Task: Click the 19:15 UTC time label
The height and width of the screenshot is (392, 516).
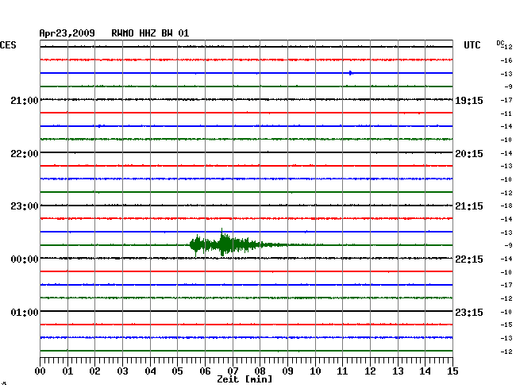Action: pyautogui.click(x=469, y=100)
